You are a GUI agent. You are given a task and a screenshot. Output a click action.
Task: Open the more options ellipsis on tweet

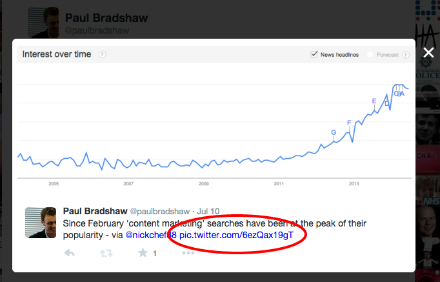coord(188,253)
